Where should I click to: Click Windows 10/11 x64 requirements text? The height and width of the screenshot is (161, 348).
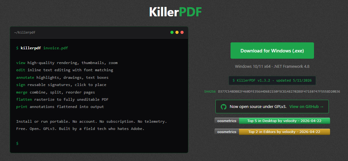tap(272, 66)
